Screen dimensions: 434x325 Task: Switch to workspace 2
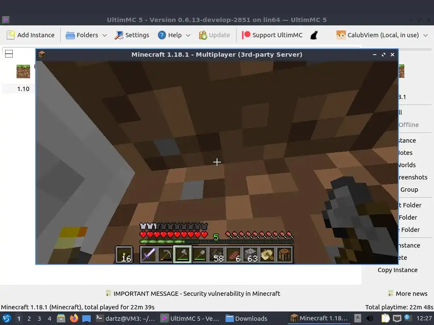(x=29, y=319)
